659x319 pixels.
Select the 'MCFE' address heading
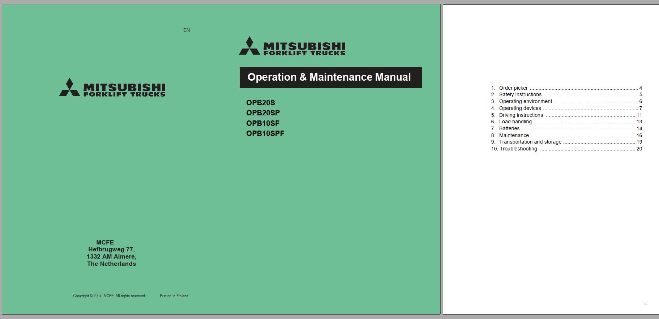coord(105,242)
